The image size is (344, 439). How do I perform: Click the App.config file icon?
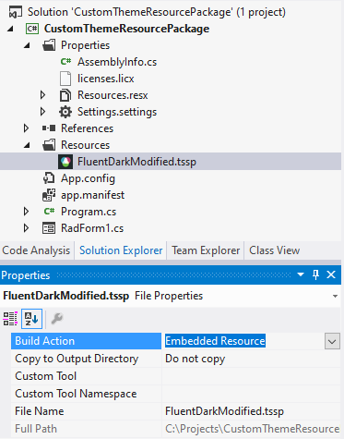49,178
